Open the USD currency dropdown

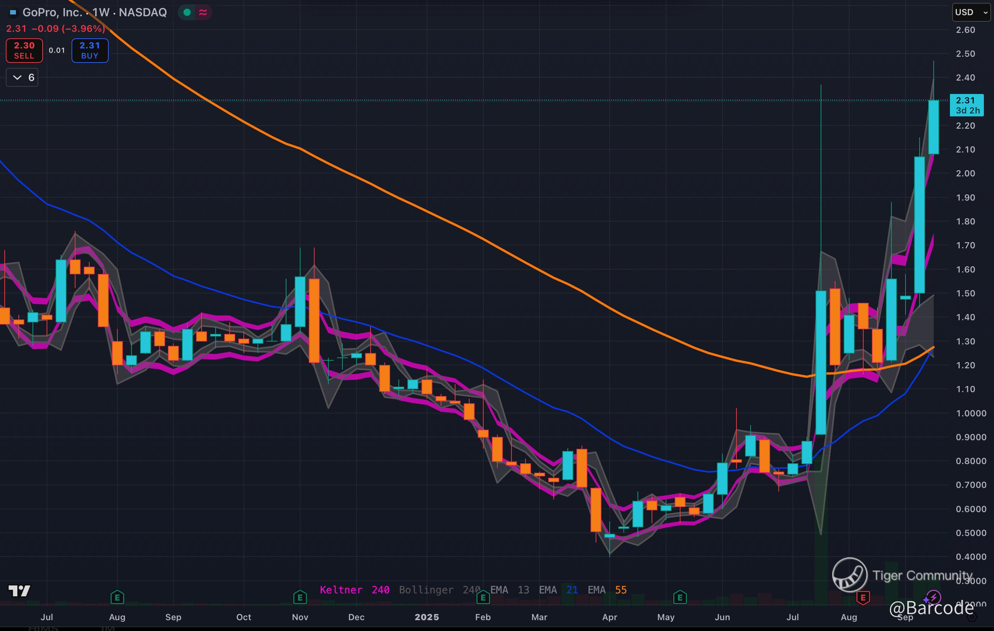(971, 12)
